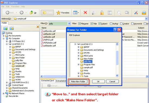Screen dimensions: 149x103
Task: Click the Extract... button
Action: pos(53,86)
